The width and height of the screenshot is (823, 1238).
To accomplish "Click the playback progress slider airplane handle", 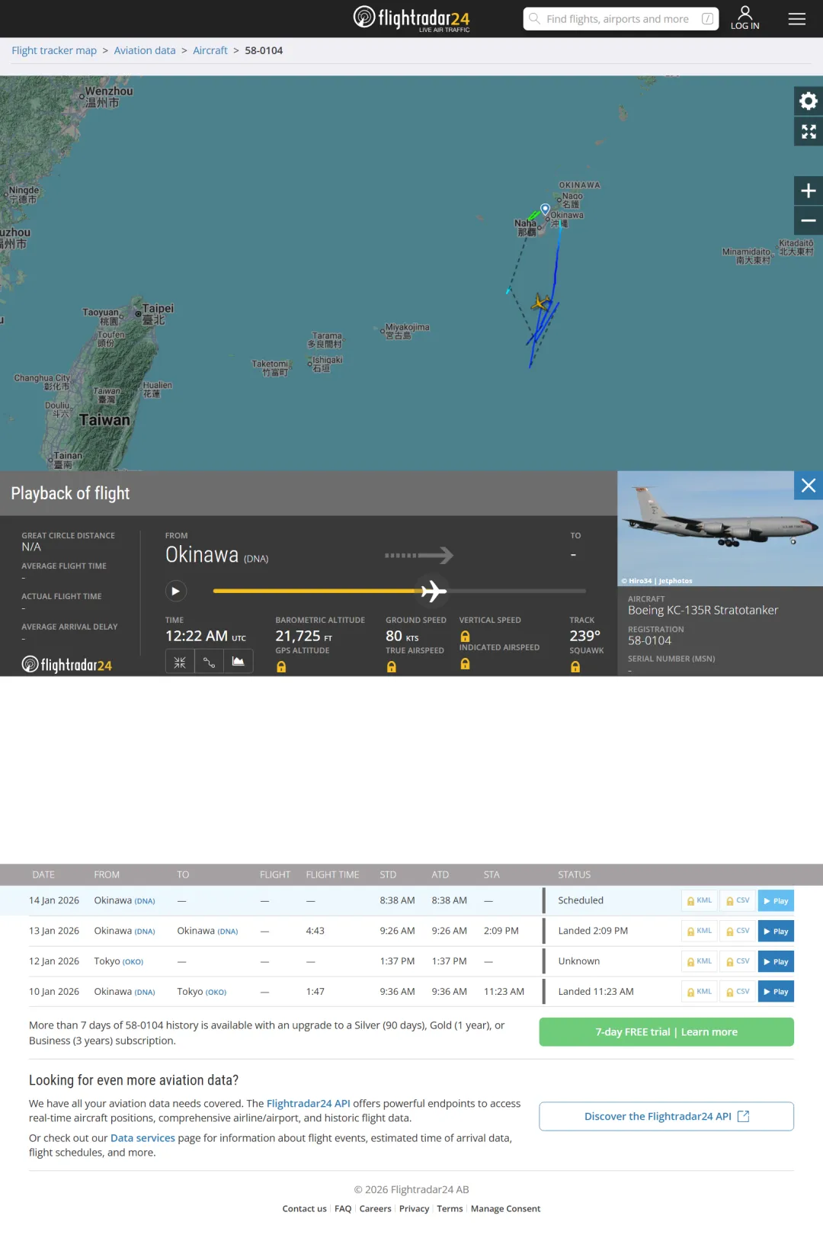I will 433,591.
